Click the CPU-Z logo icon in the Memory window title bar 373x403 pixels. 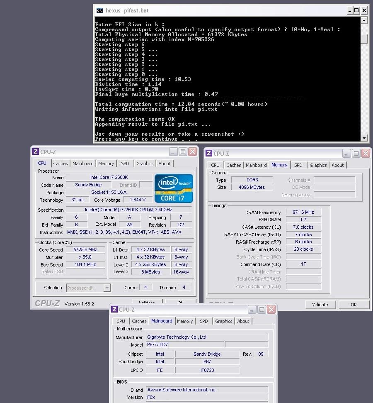pos(209,153)
